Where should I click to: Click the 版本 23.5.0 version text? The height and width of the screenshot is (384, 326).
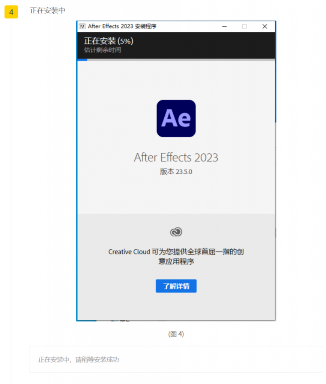[176, 171]
